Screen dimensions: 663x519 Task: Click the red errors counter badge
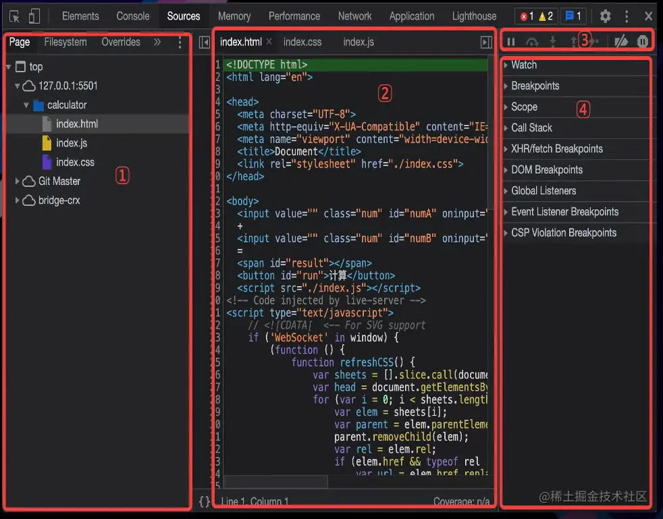[528, 16]
